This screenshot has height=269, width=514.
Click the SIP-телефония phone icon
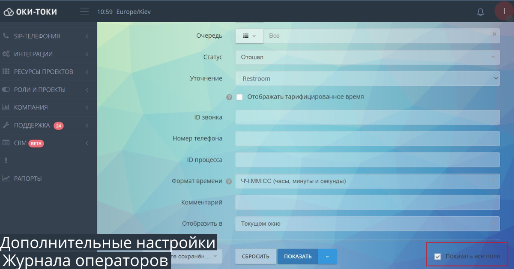[x=6, y=36]
